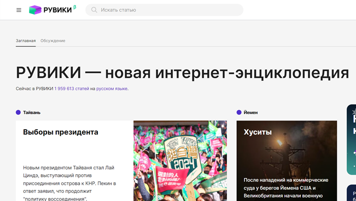Click the search magnifier icon
The width and height of the screenshot is (356, 201).
point(94,10)
